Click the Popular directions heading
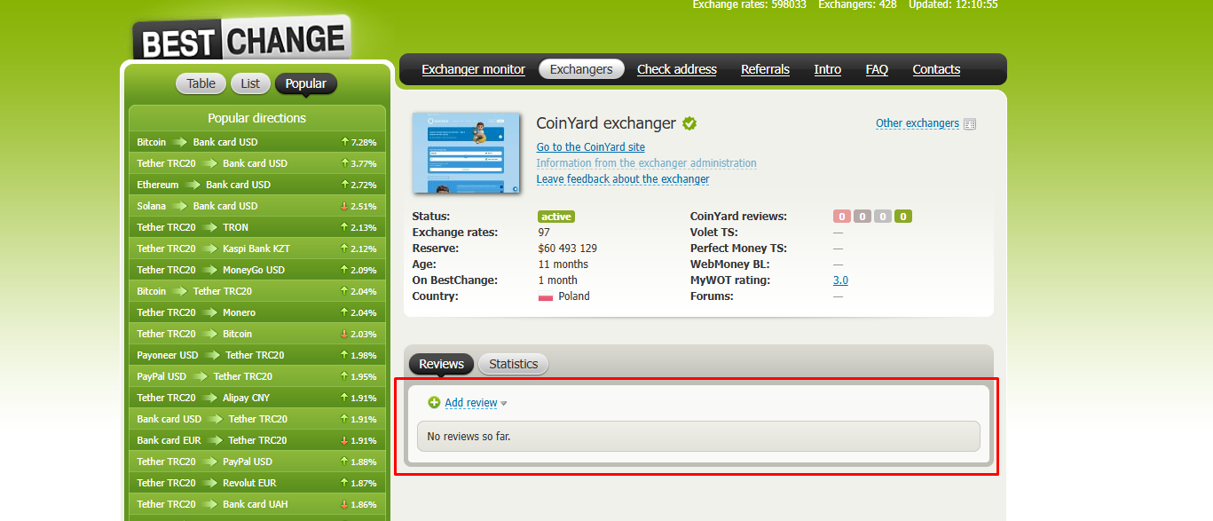Screen dimensions: 1213x521 [x=257, y=118]
